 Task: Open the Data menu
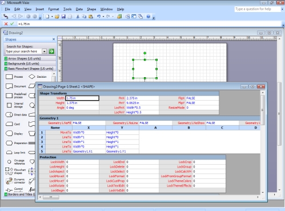point(79,9)
